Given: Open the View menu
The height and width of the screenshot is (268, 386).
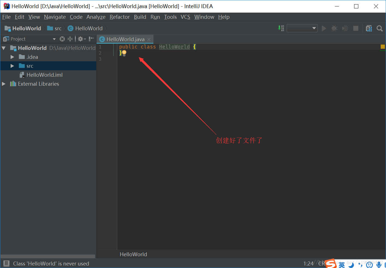Looking at the screenshot, I should [x=34, y=17].
